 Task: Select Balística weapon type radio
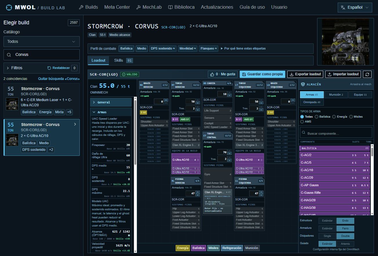(316, 117)
